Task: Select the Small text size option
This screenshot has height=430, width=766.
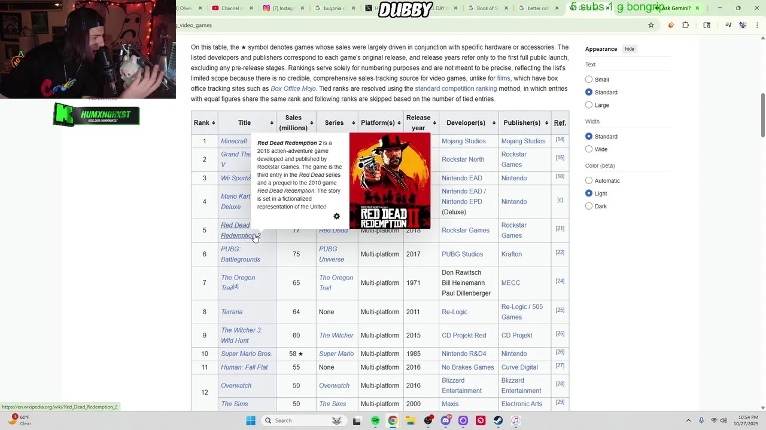Action: coord(589,79)
